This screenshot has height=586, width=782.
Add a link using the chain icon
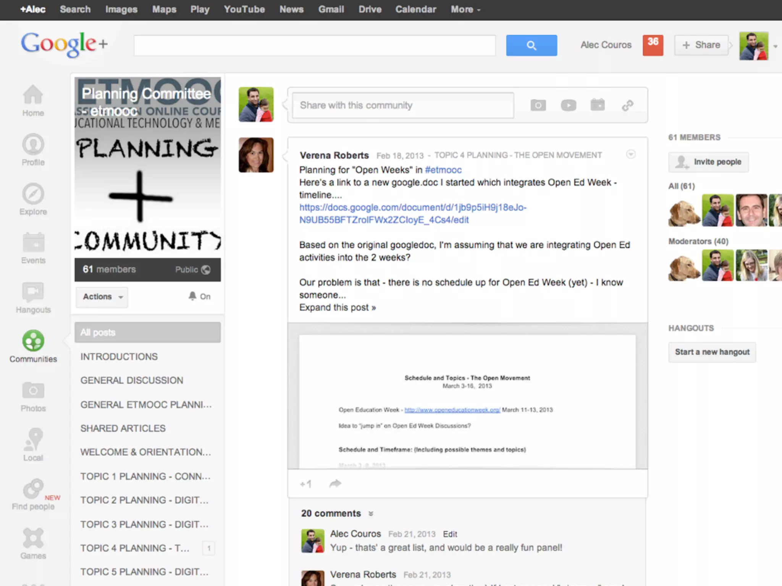(627, 105)
